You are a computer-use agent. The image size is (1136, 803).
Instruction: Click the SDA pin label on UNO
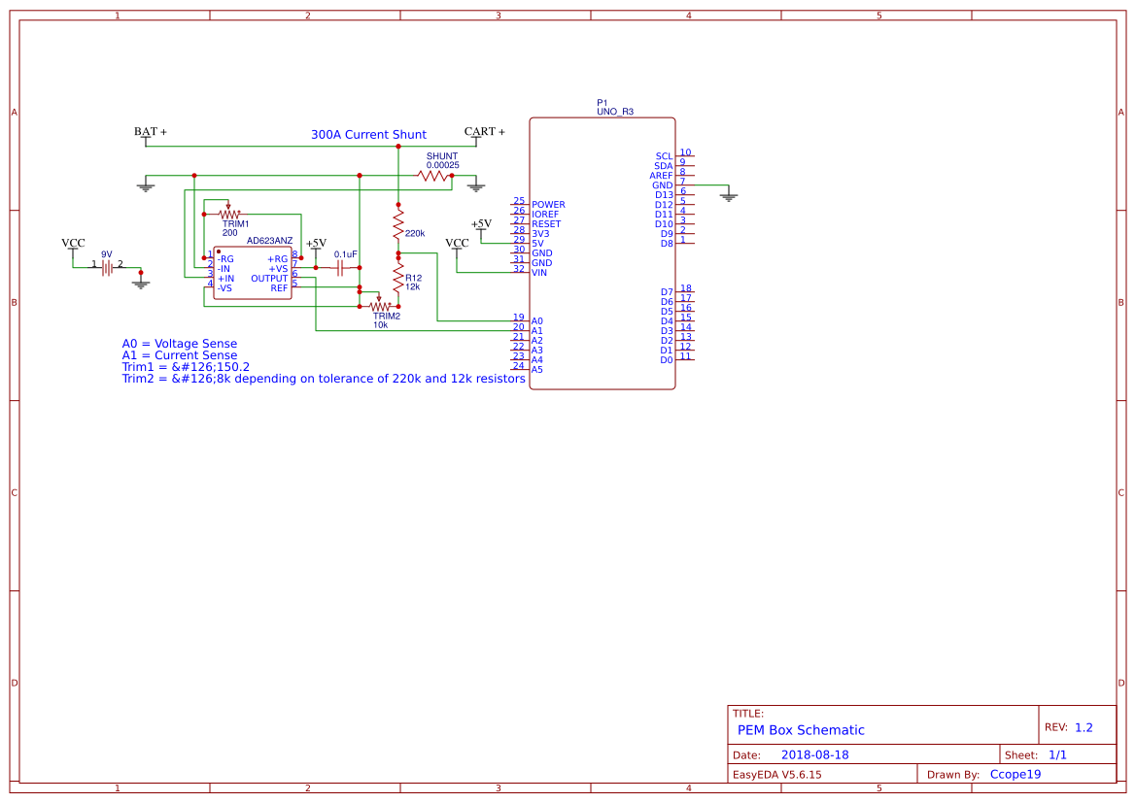664,166
